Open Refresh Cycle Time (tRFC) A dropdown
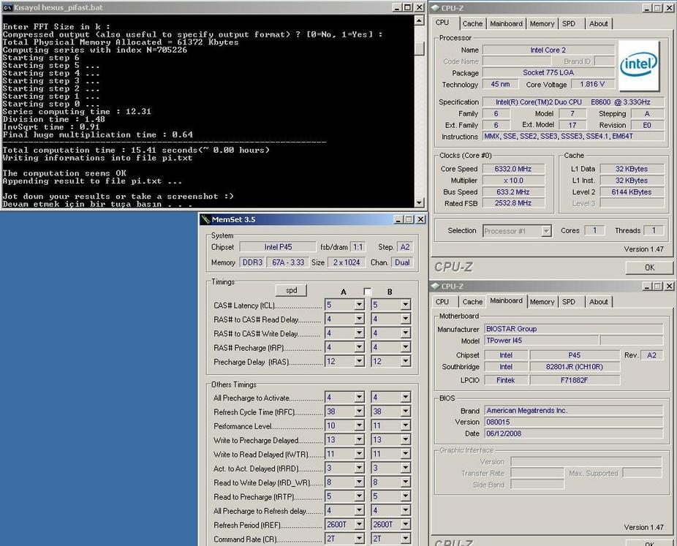The image size is (677, 546). point(359,412)
